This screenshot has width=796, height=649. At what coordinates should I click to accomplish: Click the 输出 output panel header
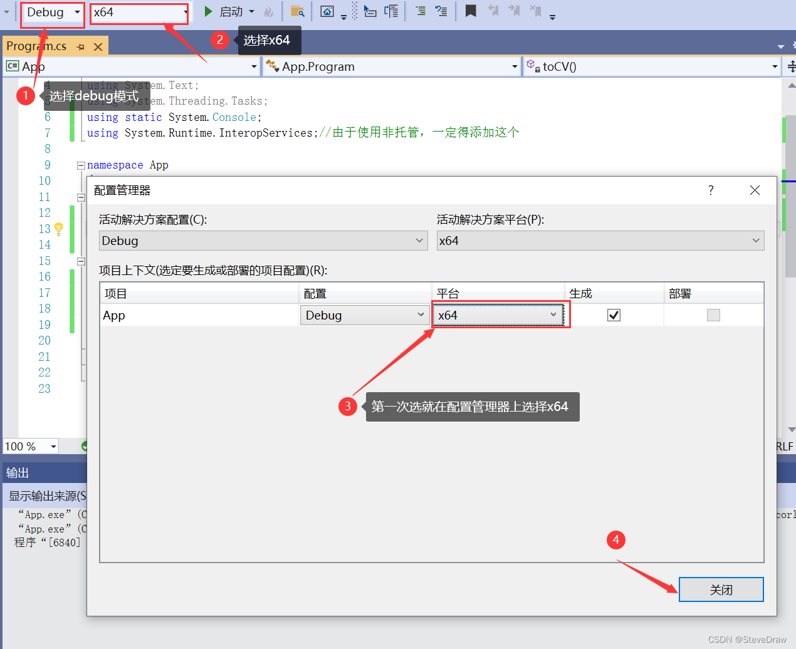(16, 472)
